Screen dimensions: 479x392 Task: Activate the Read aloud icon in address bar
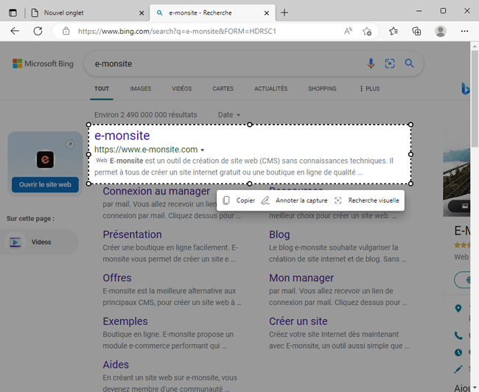pos(348,31)
